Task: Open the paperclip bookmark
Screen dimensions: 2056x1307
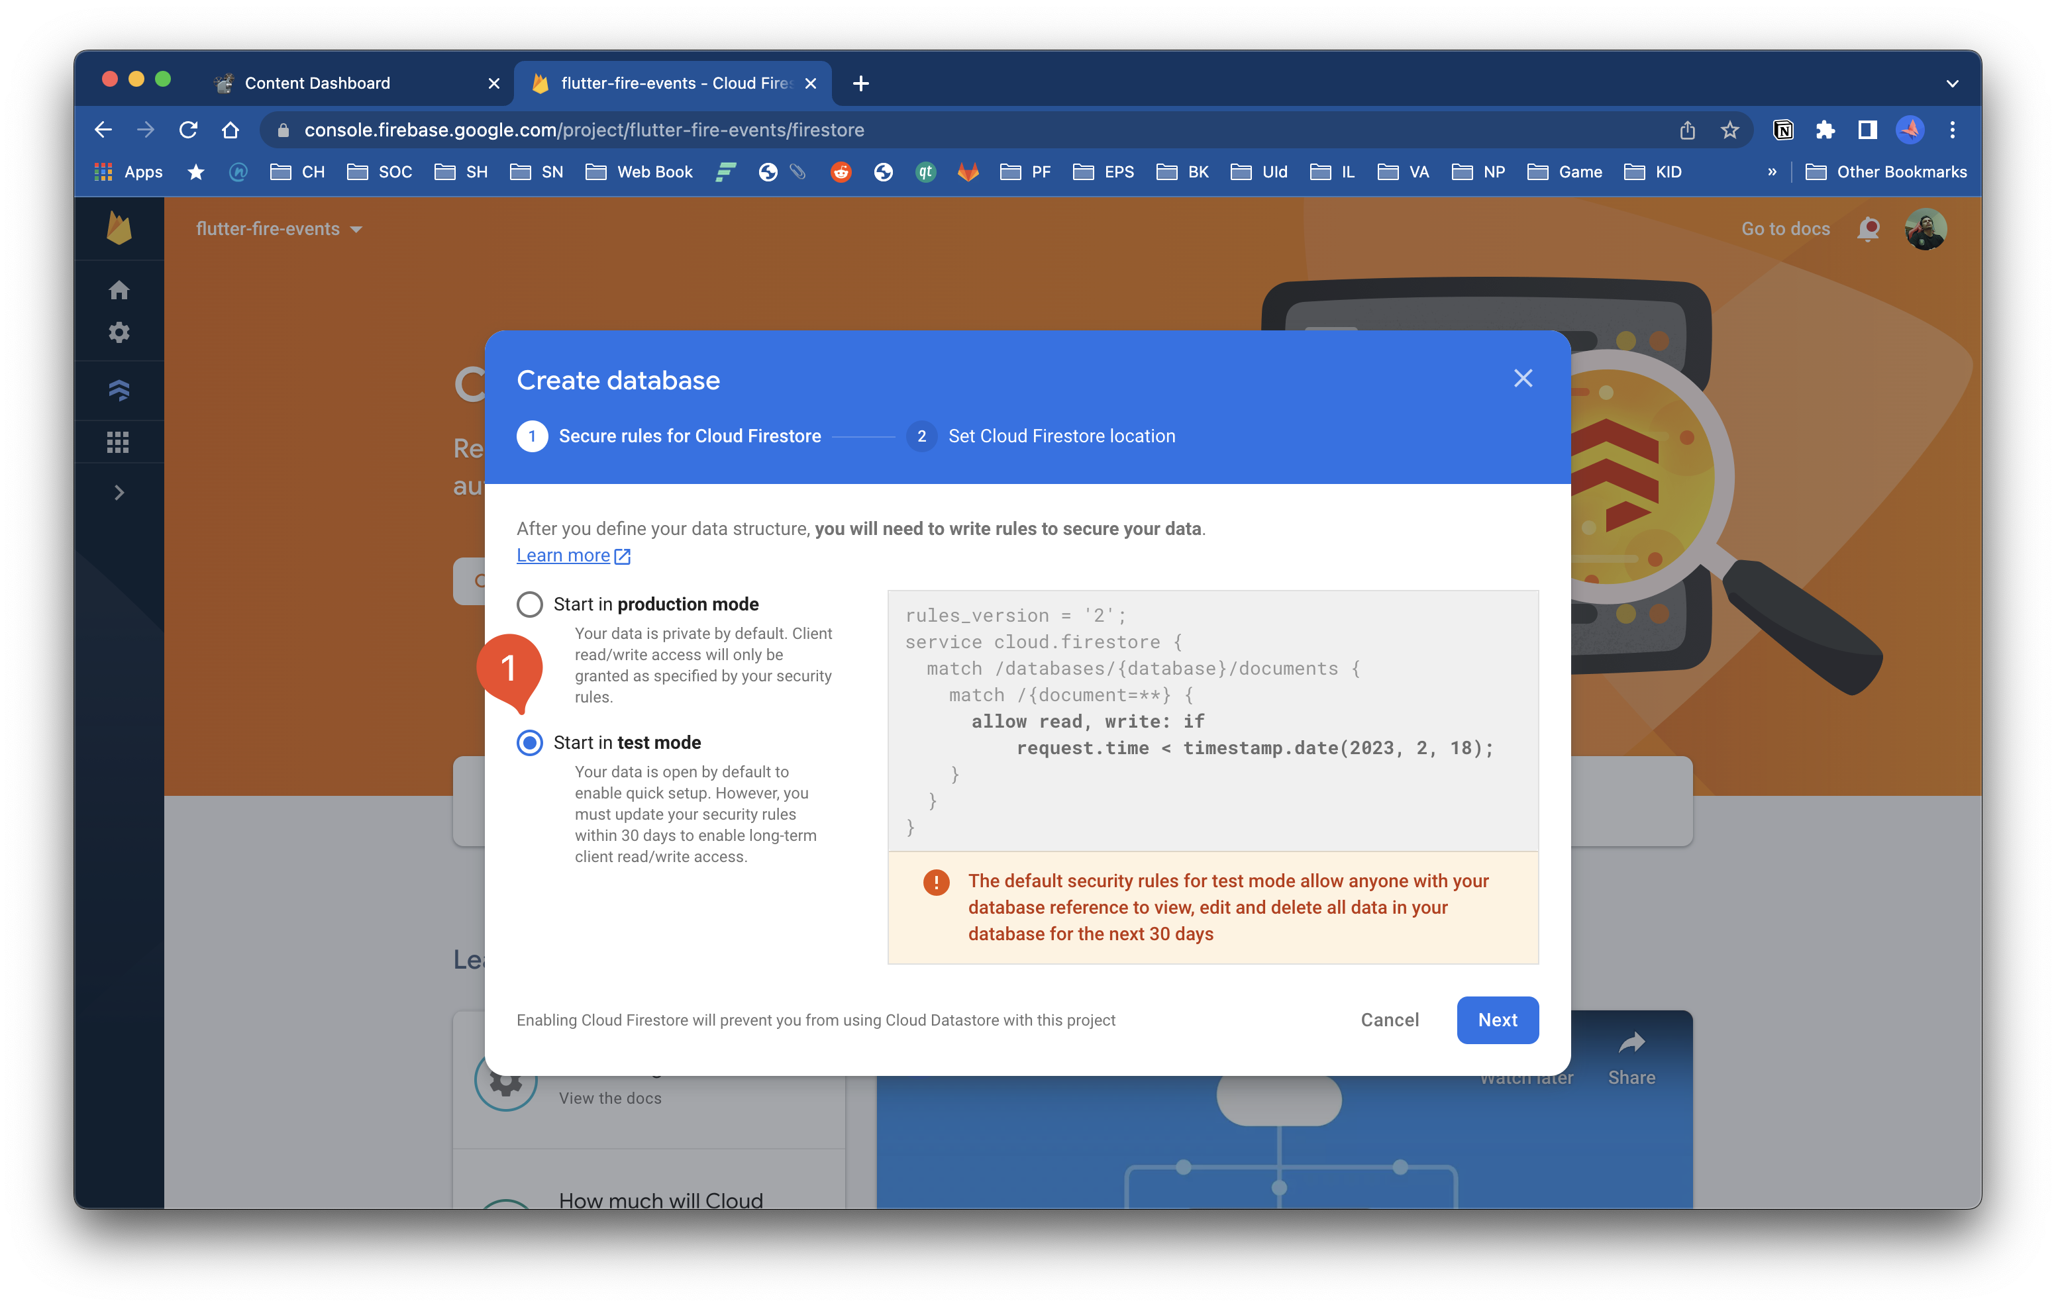Action: coord(798,172)
